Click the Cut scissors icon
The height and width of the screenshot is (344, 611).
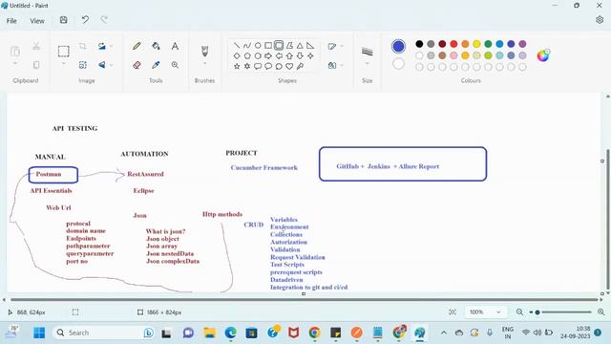click(x=36, y=46)
